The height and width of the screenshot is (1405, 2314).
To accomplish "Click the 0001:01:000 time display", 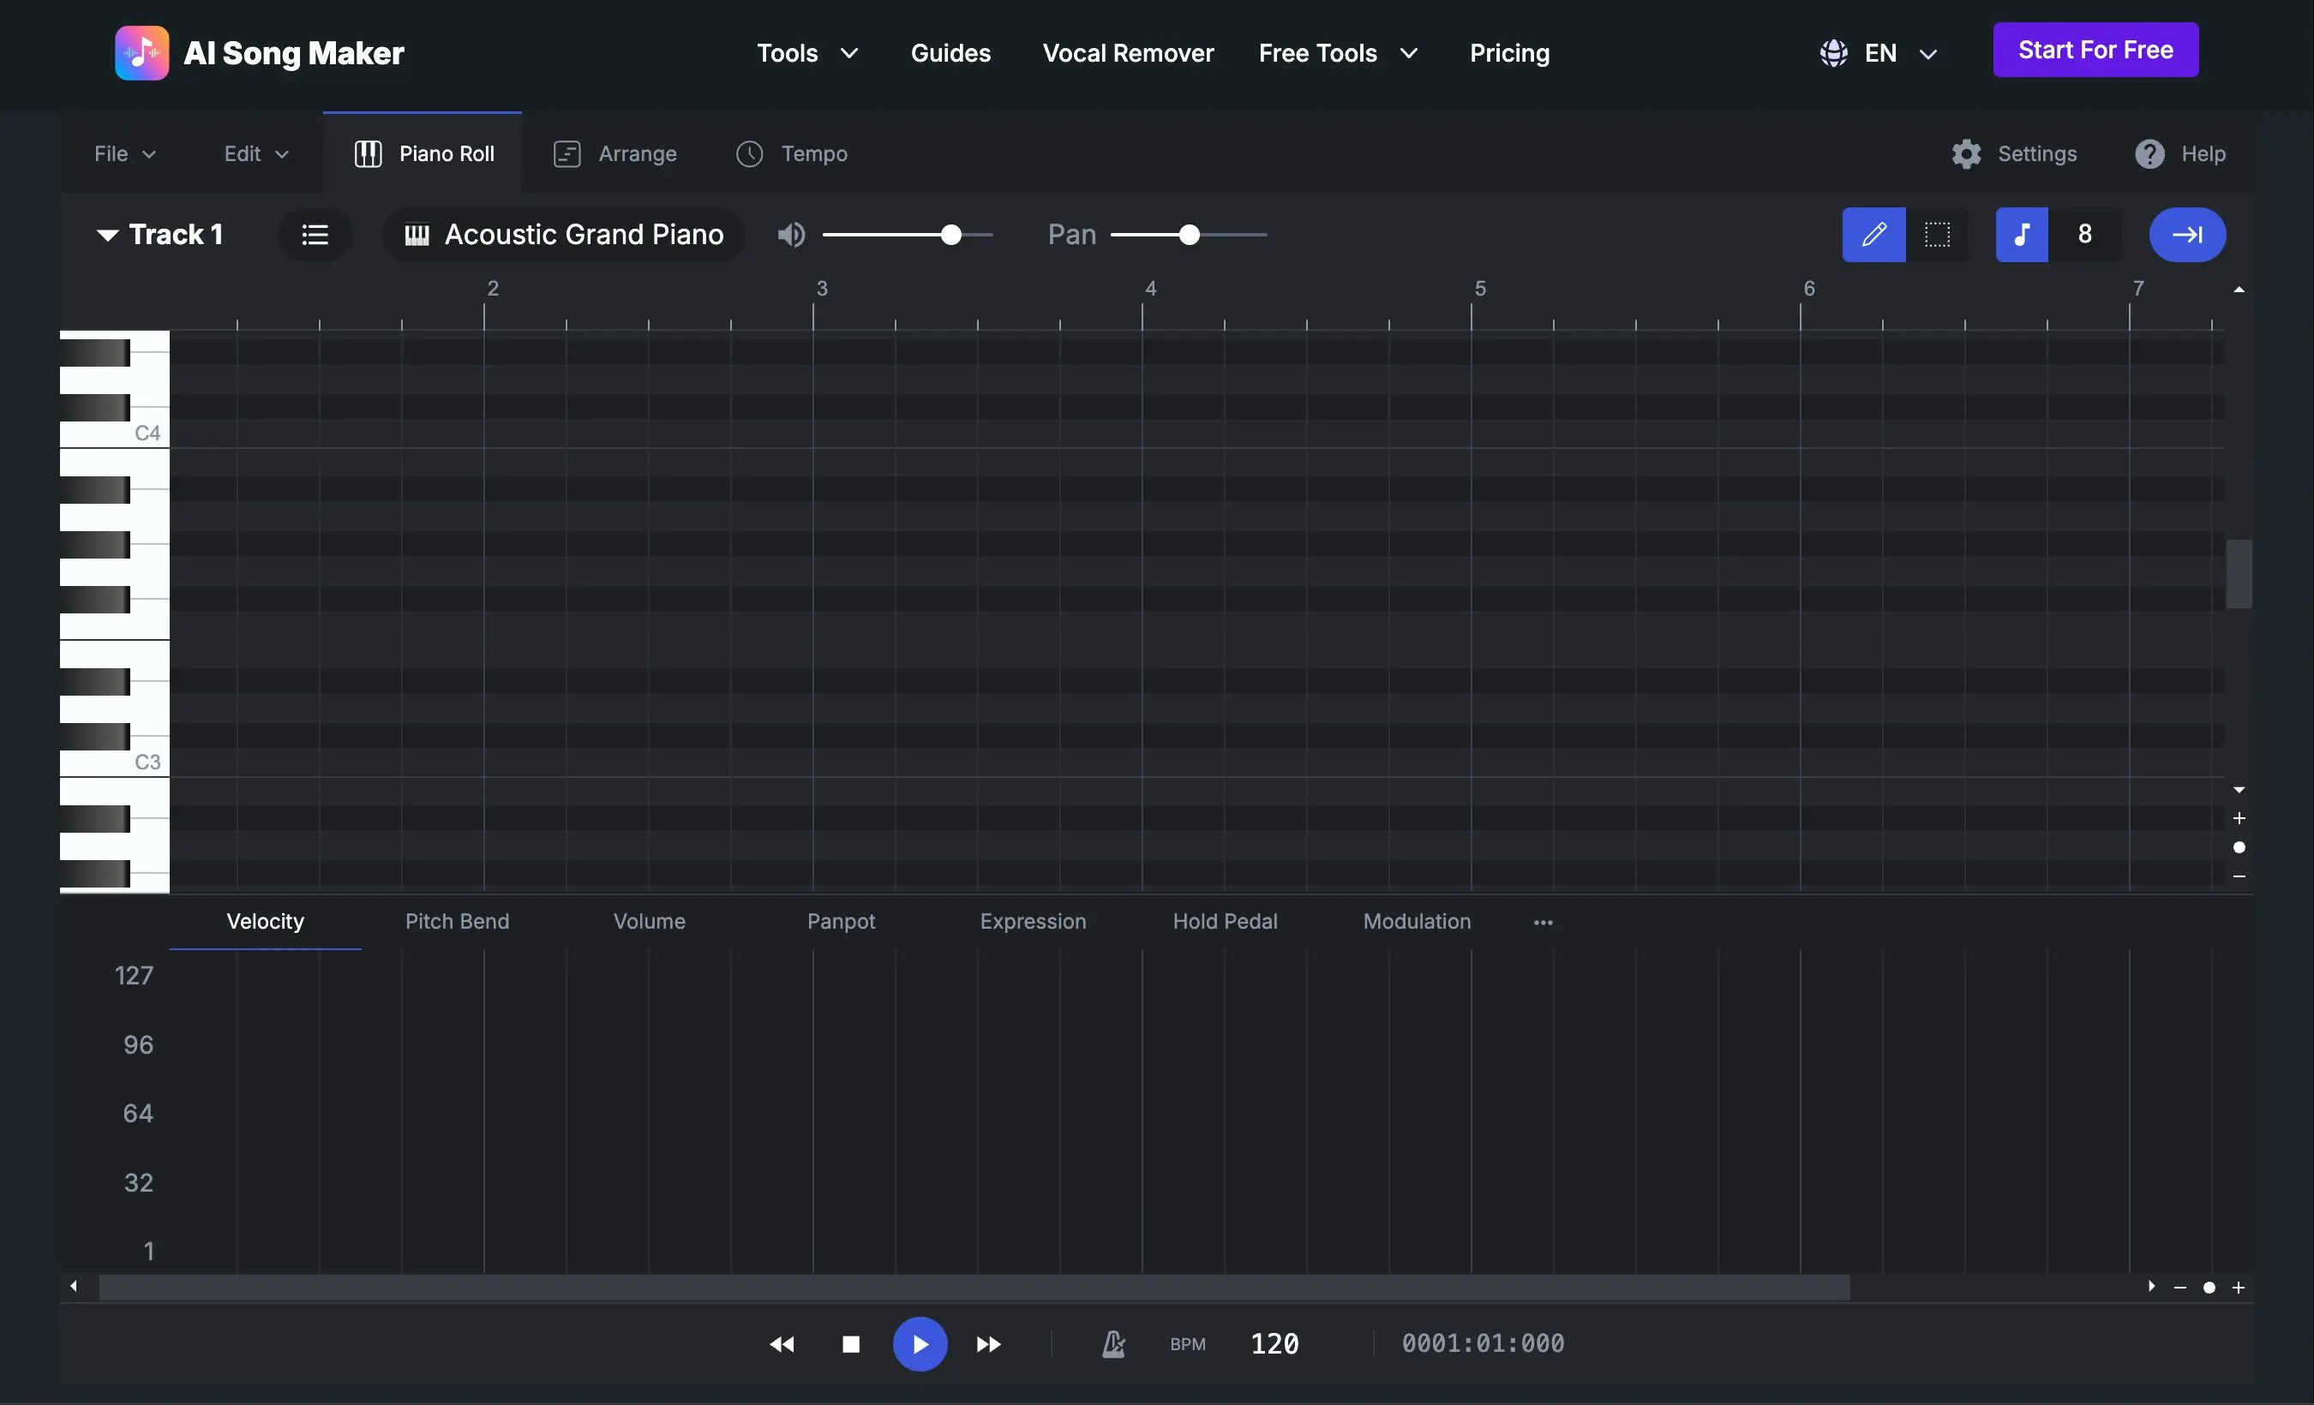I will [1483, 1344].
